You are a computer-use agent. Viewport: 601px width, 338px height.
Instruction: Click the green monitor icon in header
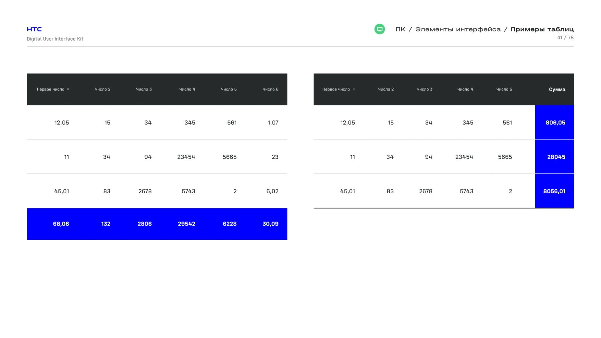(x=380, y=29)
